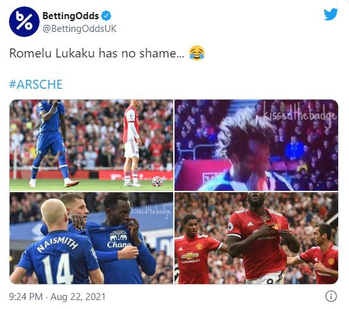This screenshot has width=349, height=309.
Task: Click the number 14 on Everton jersey
Action: coord(58,268)
